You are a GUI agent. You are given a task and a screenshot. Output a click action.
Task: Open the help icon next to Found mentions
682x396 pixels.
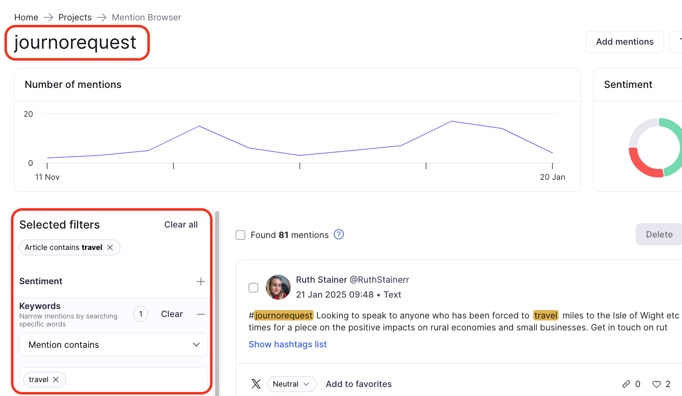[x=339, y=235]
